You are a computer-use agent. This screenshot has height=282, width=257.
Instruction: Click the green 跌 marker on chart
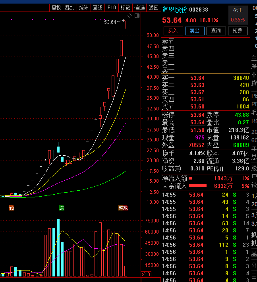62,208
